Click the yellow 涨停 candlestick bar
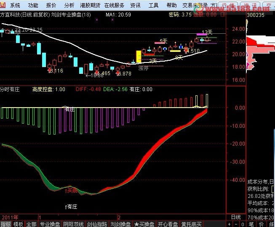 pyautogui.click(x=139, y=57)
